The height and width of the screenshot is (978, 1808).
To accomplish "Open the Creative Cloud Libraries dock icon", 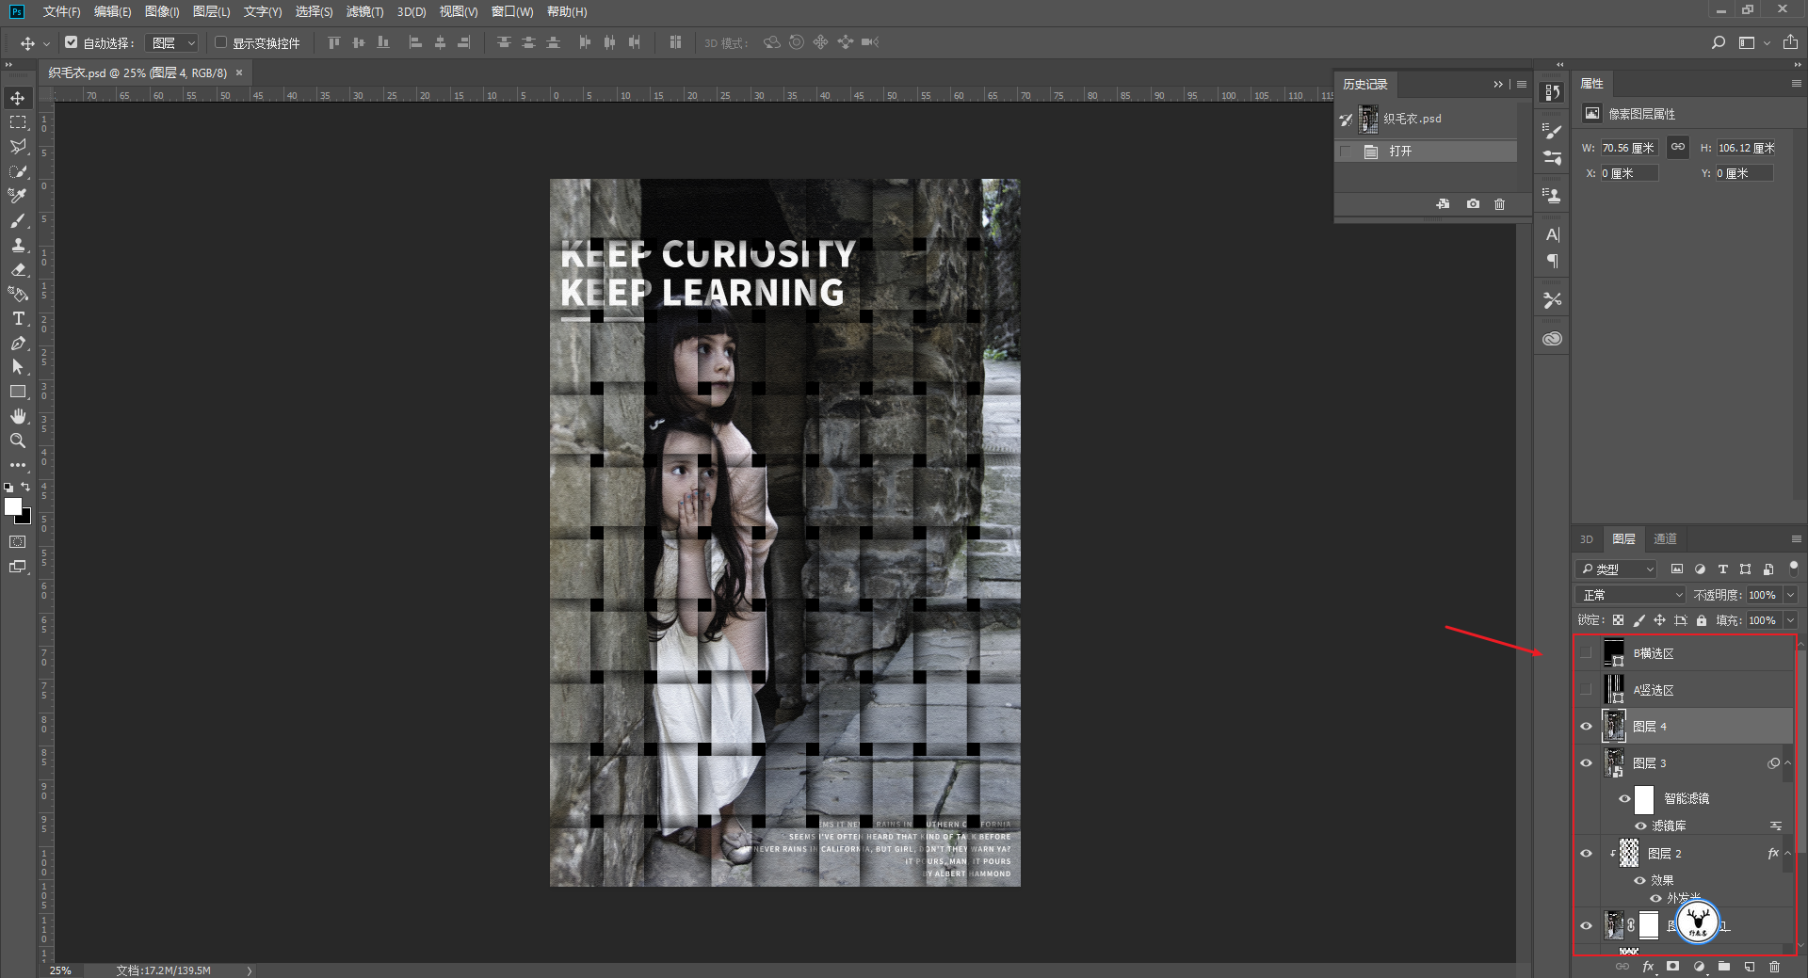I will 1553,339.
